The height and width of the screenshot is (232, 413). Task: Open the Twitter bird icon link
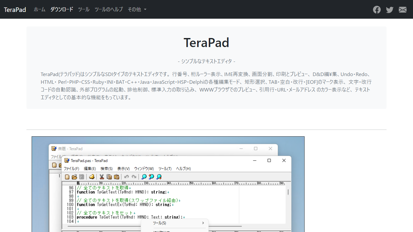pos(390,10)
